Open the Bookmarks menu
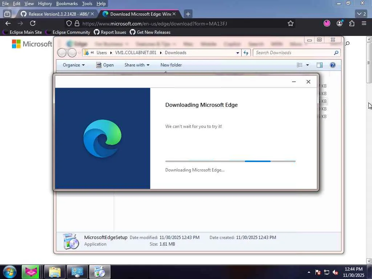The height and width of the screenshot is (279, 372). click(67, 4)
